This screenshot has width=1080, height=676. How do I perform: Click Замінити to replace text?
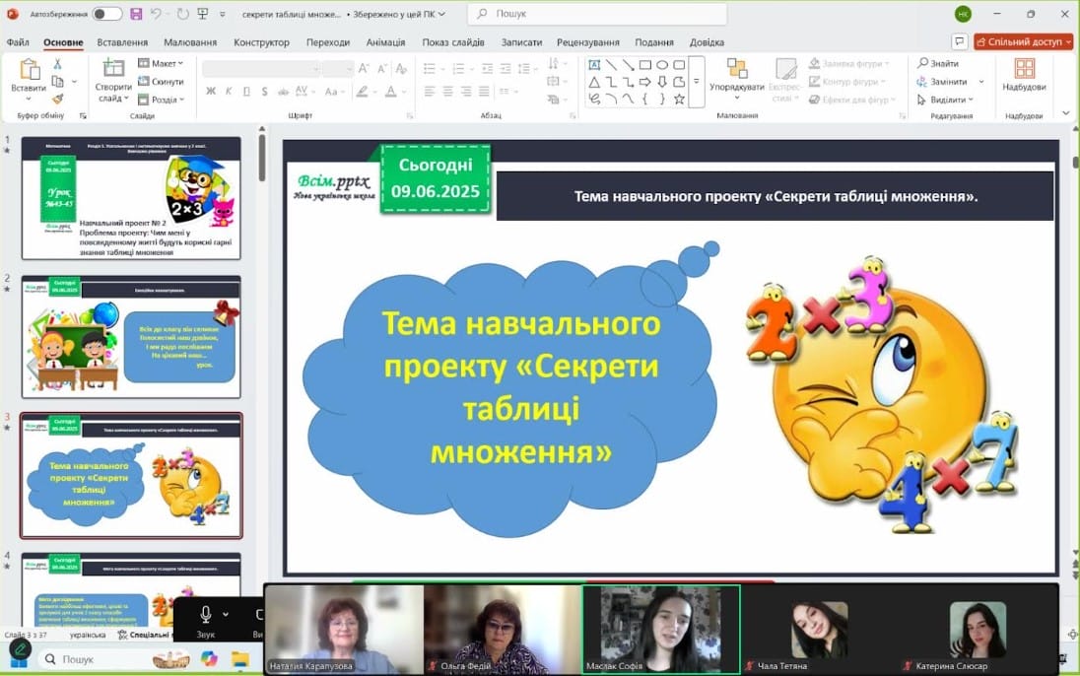(942, 82)
